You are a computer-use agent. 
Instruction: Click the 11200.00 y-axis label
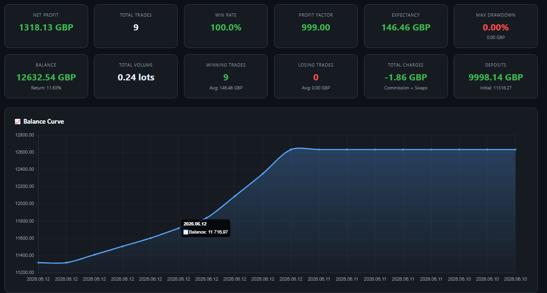click(x=24, y=273)
